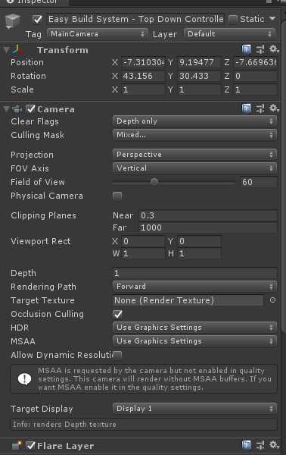Click the Viewport Rect X field
286x455 pixels.
pyautogui.click(x=143, y=241)
